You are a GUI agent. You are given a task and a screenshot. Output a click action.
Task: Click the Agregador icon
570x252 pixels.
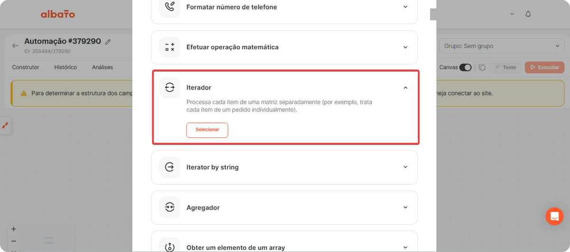point(170,207)
